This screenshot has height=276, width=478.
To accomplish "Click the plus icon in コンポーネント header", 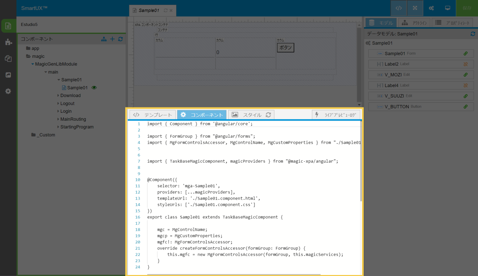I will 112,39.
